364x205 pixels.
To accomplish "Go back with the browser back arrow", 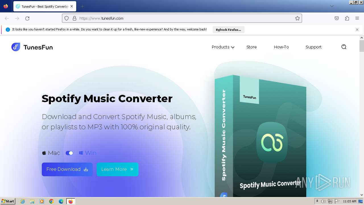I will point(7,18).
